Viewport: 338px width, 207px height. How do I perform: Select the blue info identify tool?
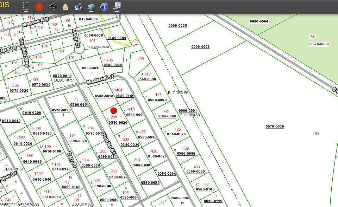click(x=104, y=7)
